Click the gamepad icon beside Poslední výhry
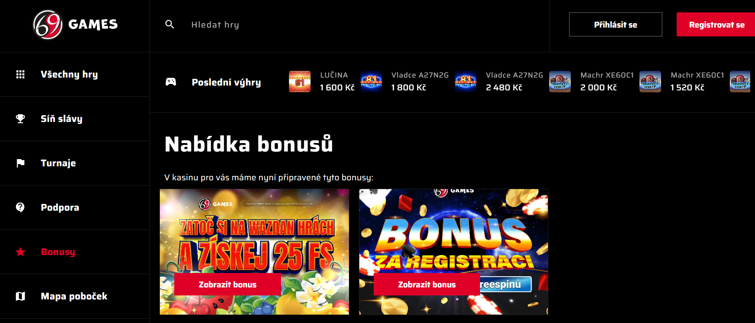The image size is (755, 323). pos(171,82)
